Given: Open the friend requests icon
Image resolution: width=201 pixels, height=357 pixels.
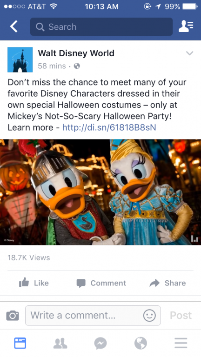Looking at the screenshot, I should (186, 26).
